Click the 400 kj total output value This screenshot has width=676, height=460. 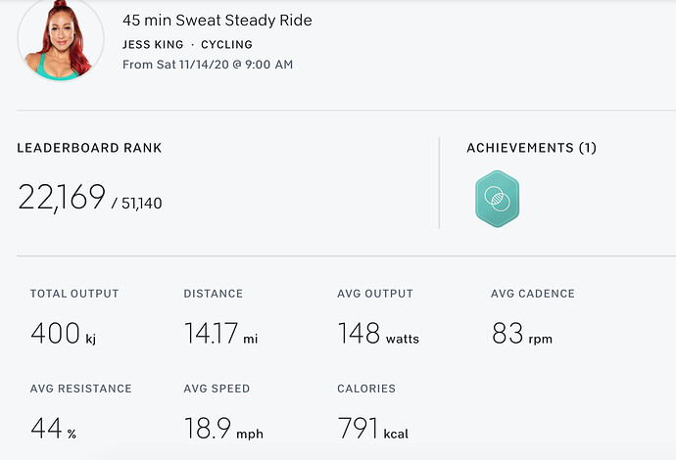pos(63,334)
